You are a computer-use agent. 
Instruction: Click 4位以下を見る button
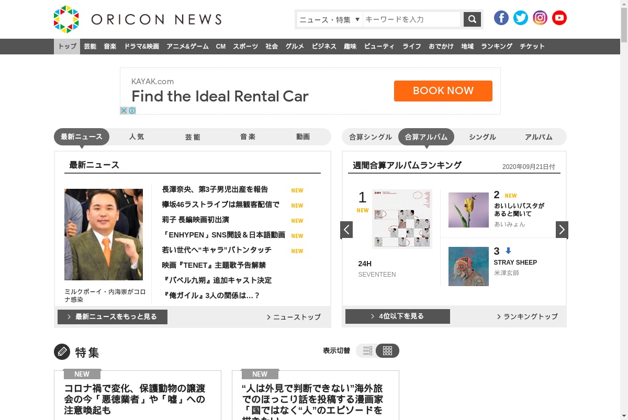click(398, 316)
